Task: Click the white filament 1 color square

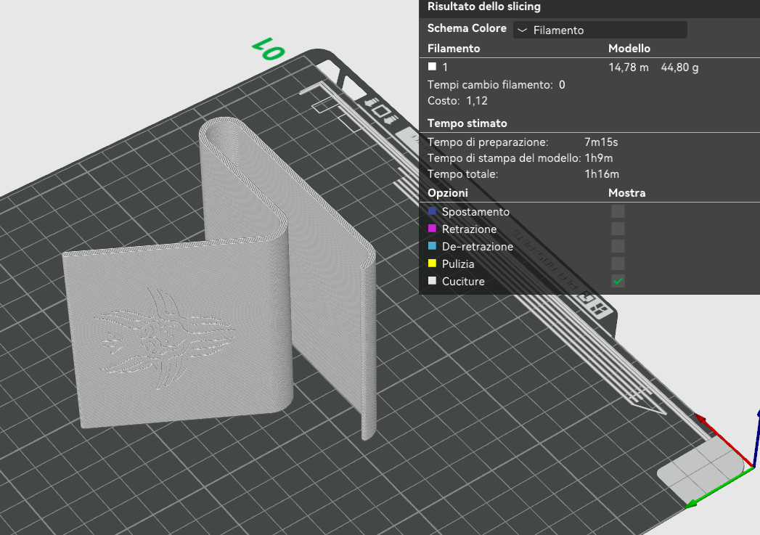Action: (x=432, y=66)
